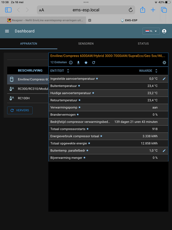Toggle favorites star filter in panel header
172x230 pixels.
(x=86, y=63)
